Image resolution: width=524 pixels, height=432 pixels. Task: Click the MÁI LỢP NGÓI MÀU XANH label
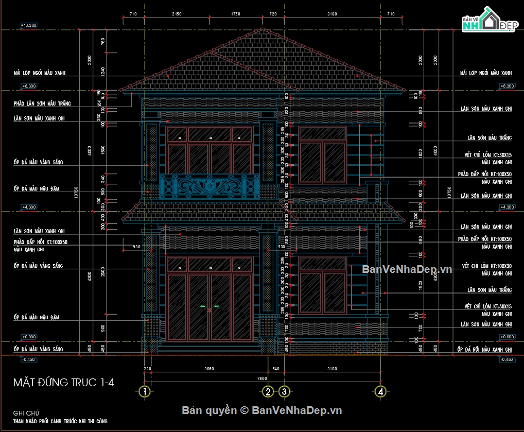click(40, 73)
